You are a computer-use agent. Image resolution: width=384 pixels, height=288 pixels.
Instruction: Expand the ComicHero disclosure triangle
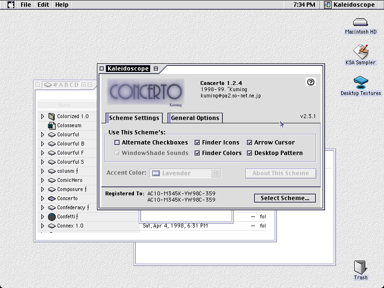click(x=43, y=180)
